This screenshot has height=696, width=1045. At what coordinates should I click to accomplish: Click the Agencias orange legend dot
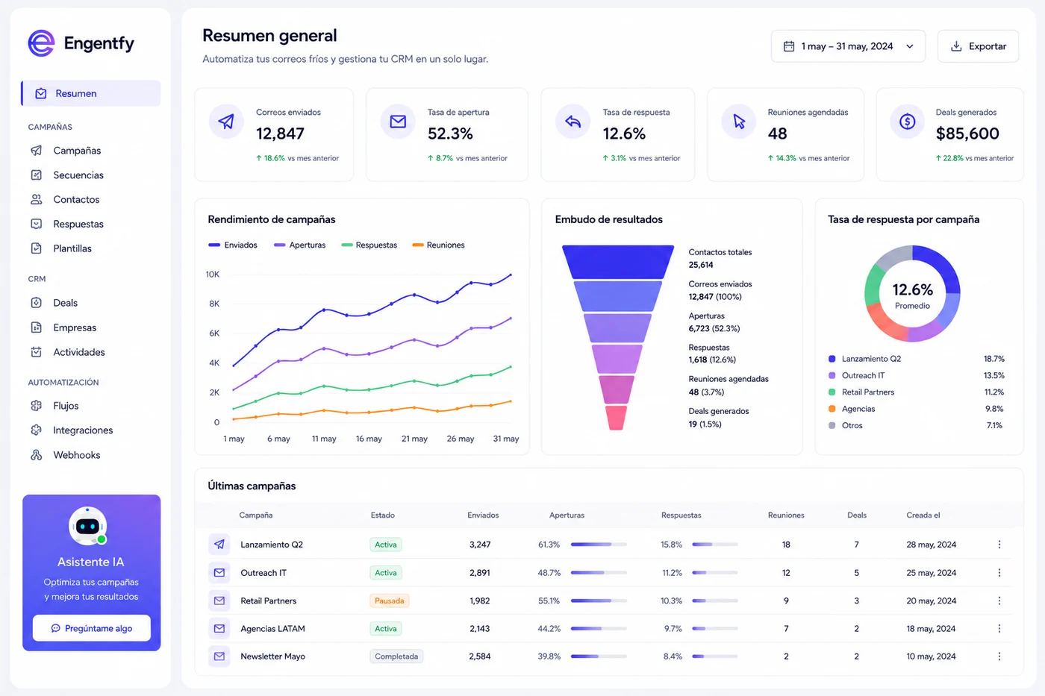(832, 409)
